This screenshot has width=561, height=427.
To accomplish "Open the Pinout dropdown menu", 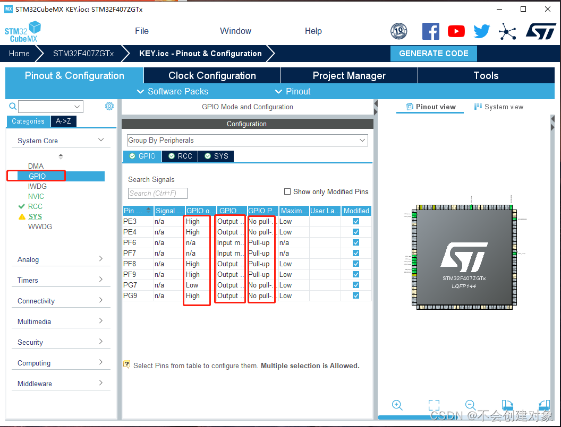I will tap(293, 91).
